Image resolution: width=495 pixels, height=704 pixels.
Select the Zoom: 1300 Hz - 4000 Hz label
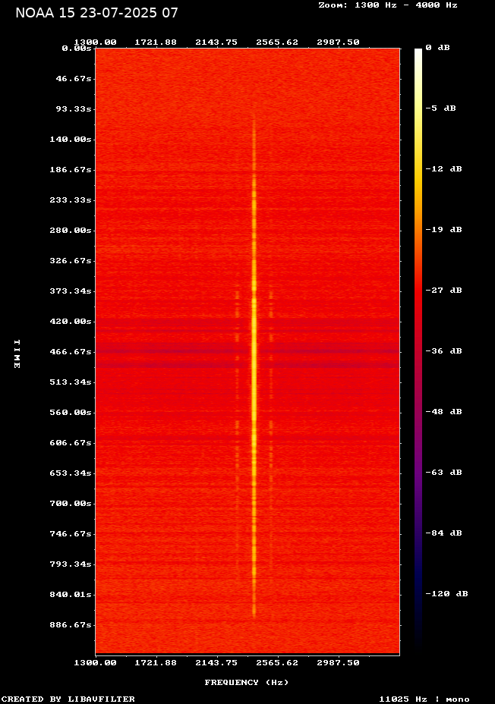tap(387, 5)
